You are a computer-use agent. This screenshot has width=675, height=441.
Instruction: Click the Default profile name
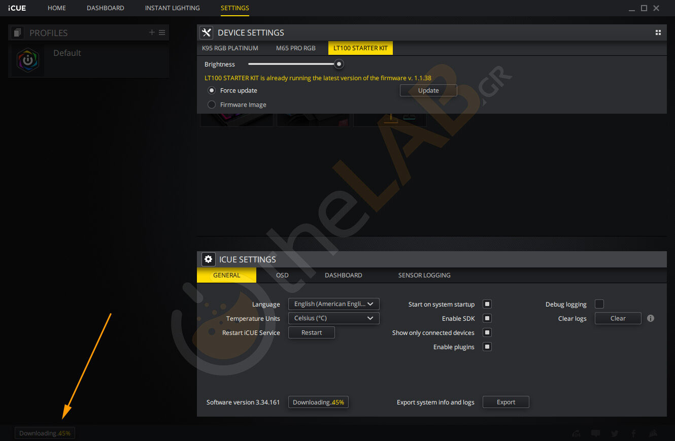pos(67,53)
